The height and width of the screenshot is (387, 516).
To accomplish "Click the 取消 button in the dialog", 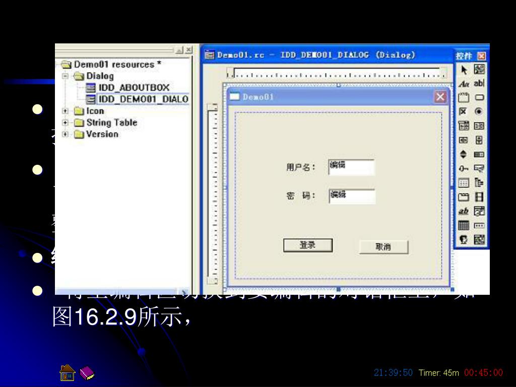I will [x=383, y=247].
